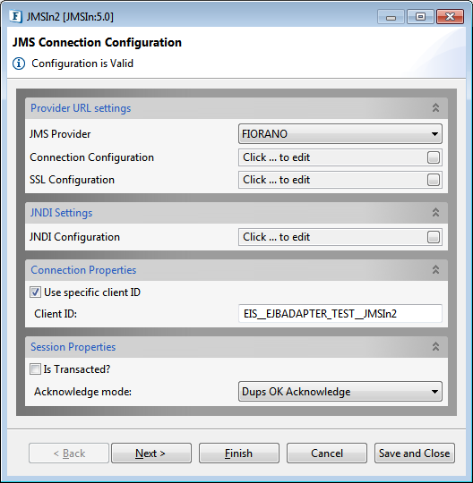Click Save and Close

[x=415, y=453]
